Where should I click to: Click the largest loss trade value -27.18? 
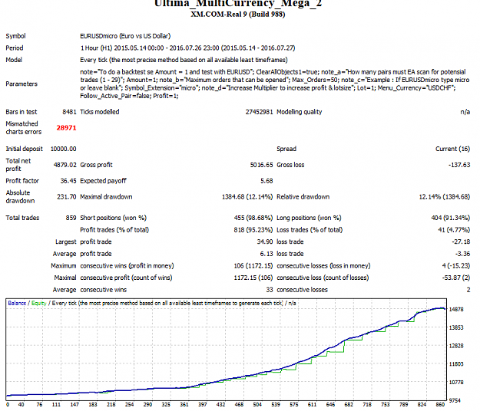461,242
